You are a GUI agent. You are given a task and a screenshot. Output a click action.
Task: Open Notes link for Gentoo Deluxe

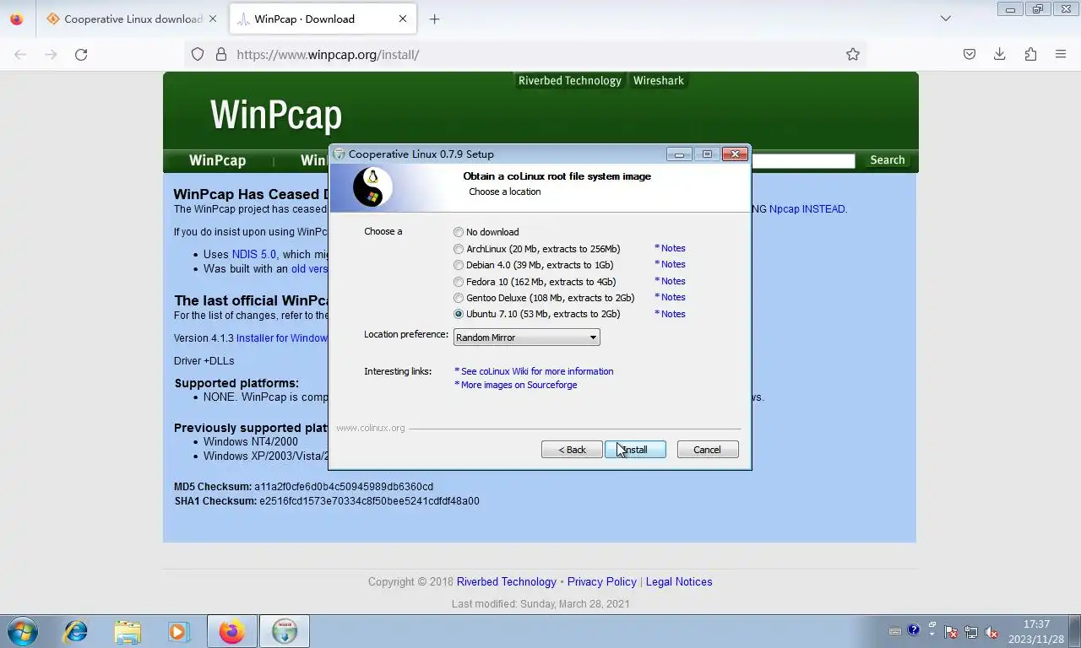671,297
